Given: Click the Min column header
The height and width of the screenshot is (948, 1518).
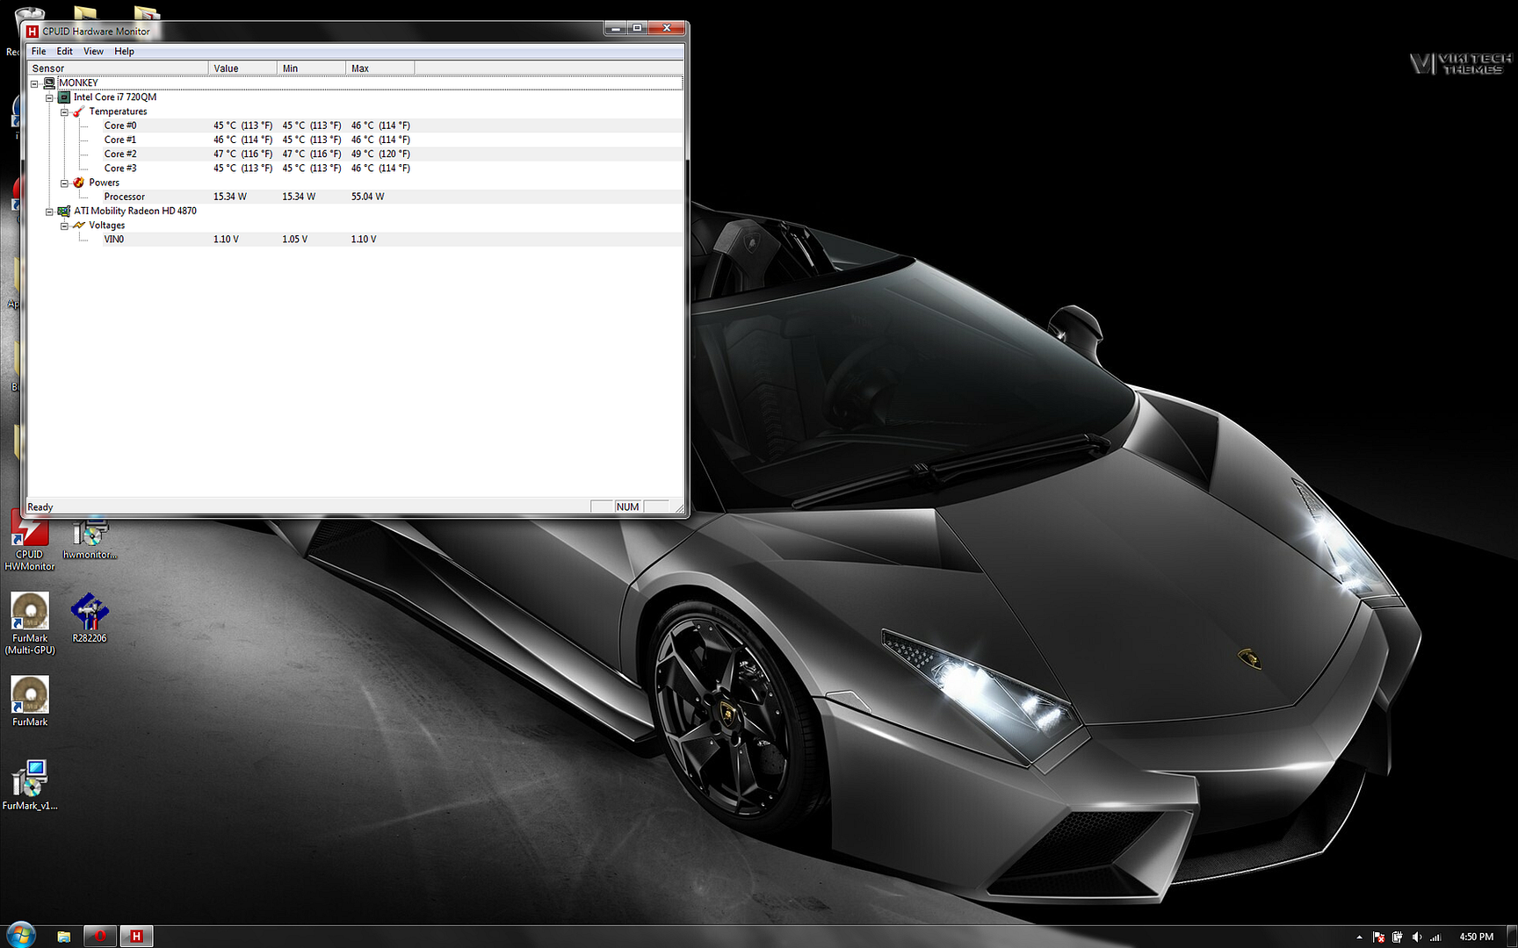Looking at the screenshot, I should (x=311, y=68).
